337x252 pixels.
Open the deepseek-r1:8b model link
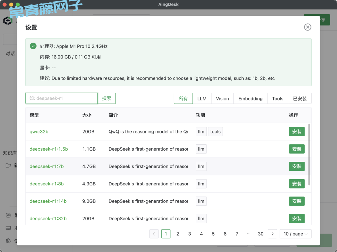46,184
